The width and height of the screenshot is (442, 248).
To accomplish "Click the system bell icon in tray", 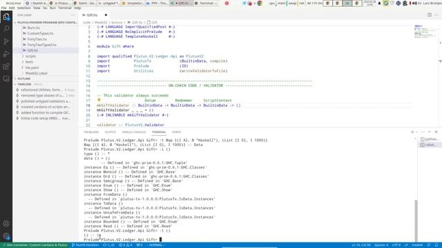I will tap(379, 3).
